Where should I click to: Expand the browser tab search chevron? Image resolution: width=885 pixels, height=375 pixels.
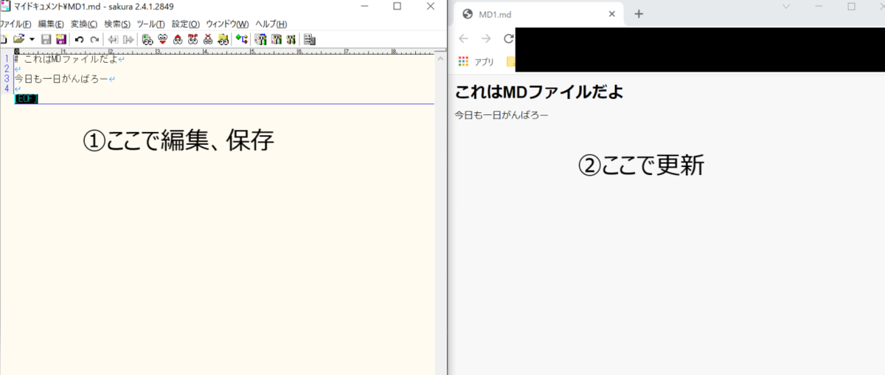tap(786, 7)
